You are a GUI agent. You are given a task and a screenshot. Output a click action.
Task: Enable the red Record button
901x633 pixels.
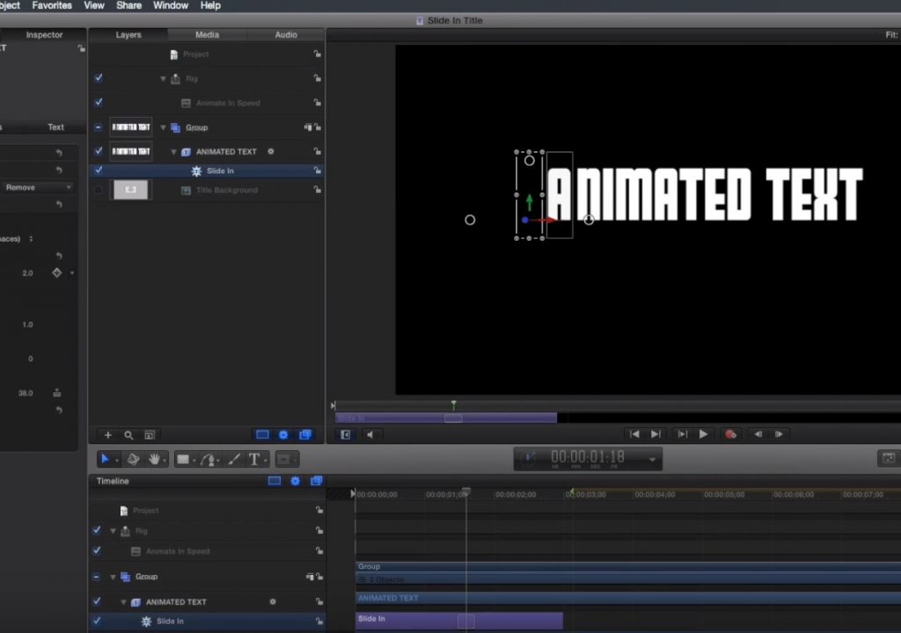pyautogui.click(x=730, y=434)
